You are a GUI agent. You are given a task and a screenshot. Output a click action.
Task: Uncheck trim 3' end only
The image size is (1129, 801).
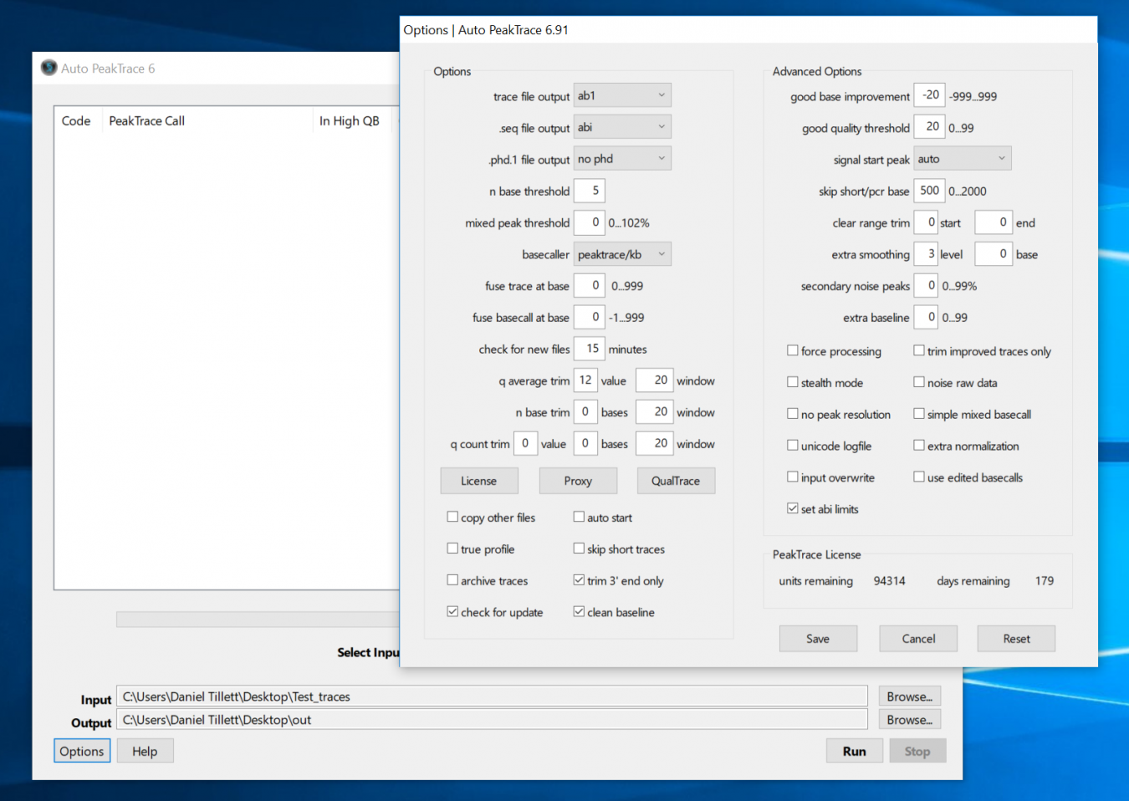[x=579, y=579]
